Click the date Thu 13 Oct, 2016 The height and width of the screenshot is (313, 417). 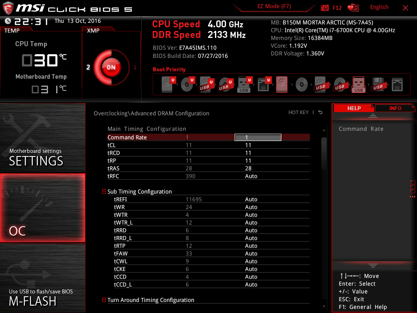78,21
